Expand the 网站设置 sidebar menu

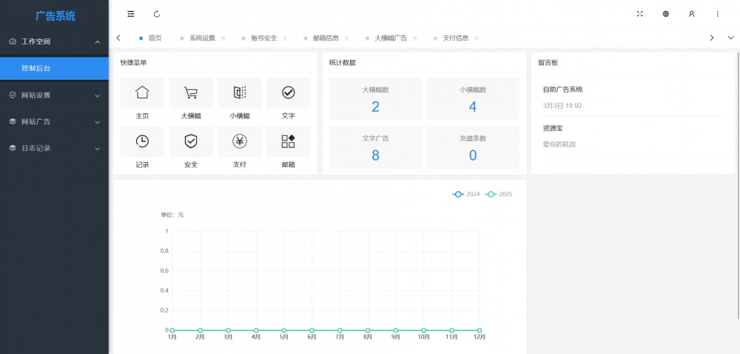click(x=54, y=95)
